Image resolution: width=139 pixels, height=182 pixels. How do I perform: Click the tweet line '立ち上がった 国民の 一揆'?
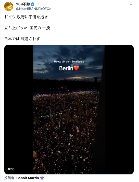pos(27,28)
